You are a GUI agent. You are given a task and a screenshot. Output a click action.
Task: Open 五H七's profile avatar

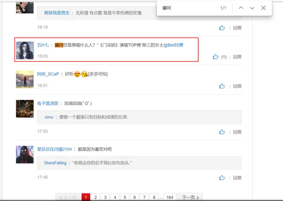pos(25,50)
